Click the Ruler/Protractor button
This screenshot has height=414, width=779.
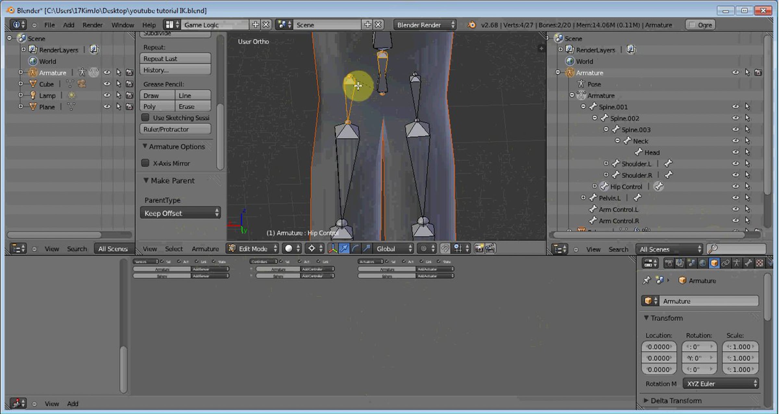[x=175, y=129]
